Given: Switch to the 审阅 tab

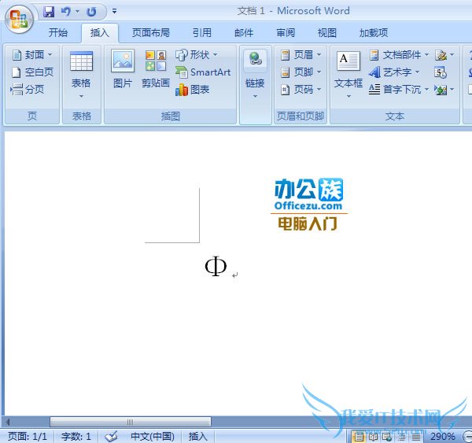Looking at the screenshot, I should pos(286,32).
